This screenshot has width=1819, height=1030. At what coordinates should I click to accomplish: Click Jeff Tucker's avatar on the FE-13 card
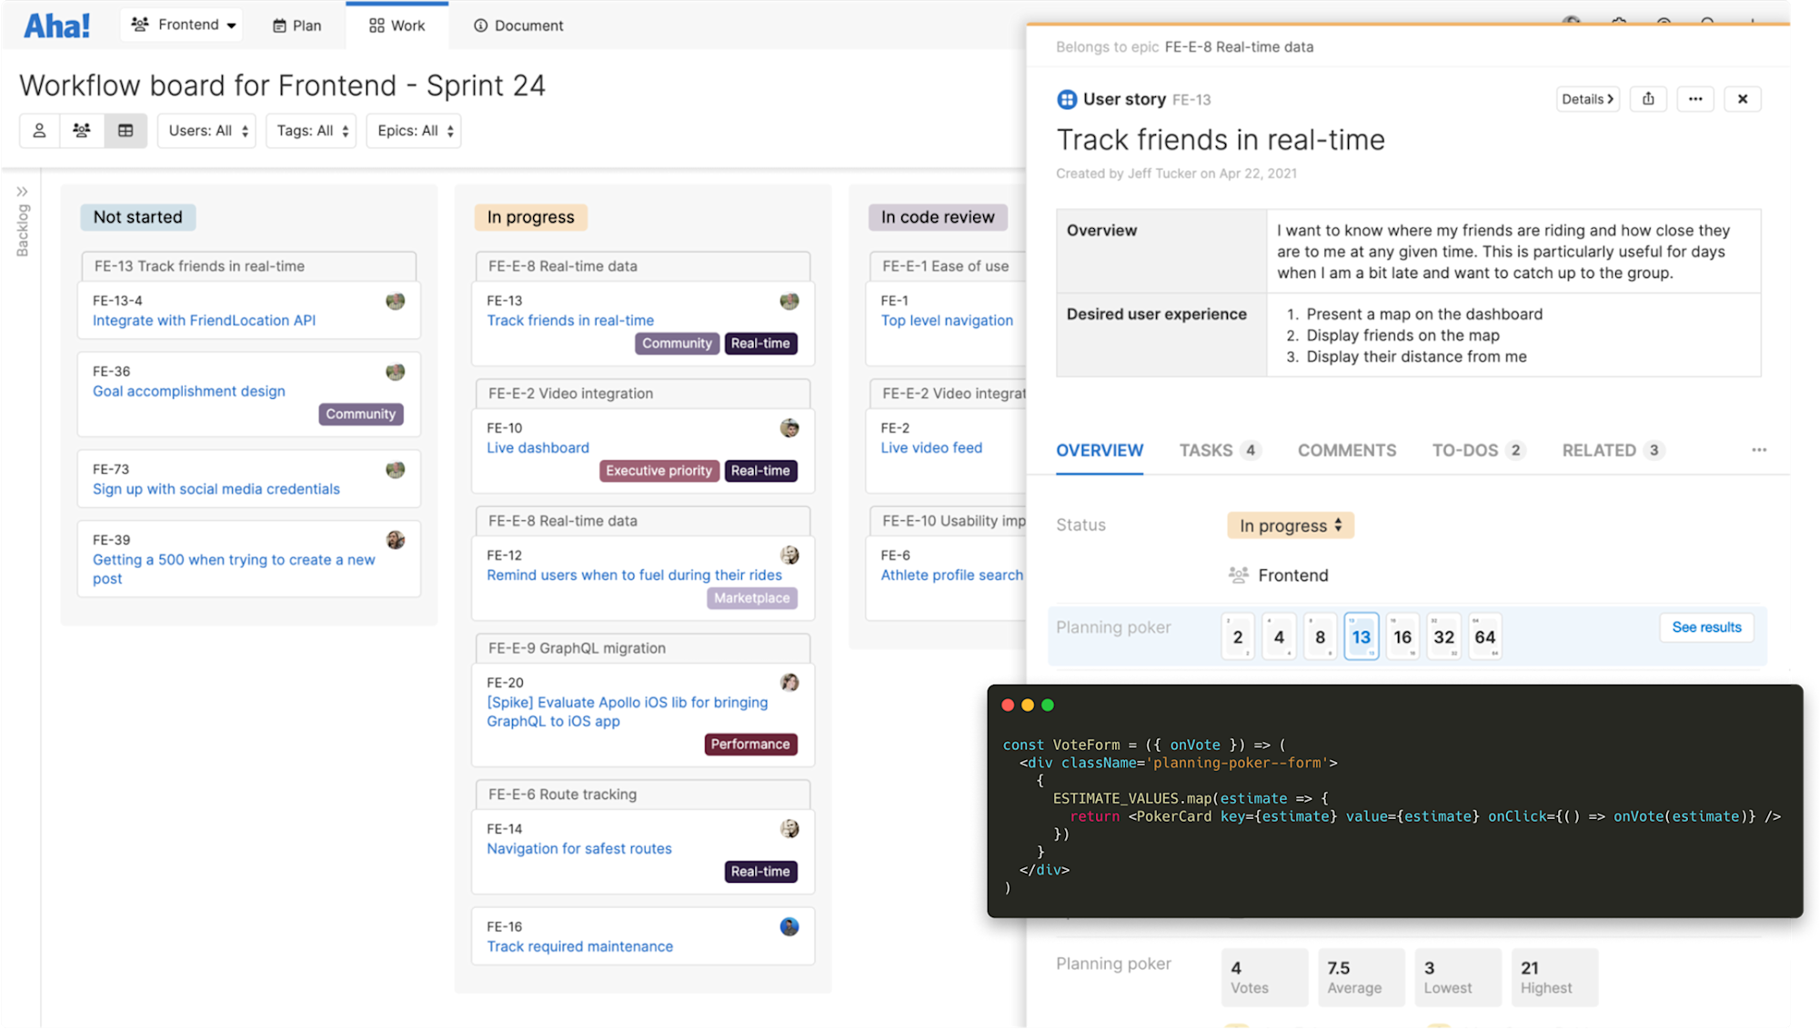click(789, 301)
